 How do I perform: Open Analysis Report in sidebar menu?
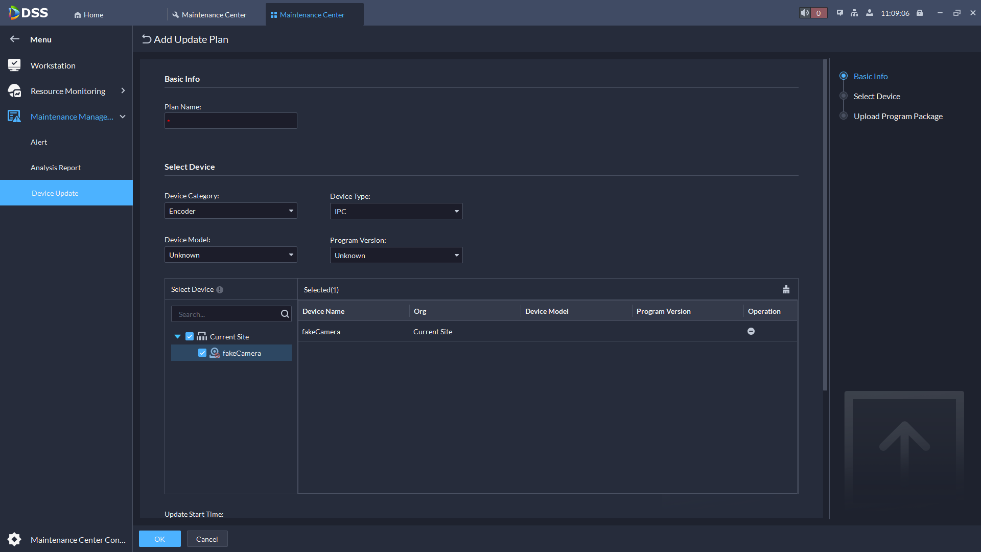tap(56, 168)
